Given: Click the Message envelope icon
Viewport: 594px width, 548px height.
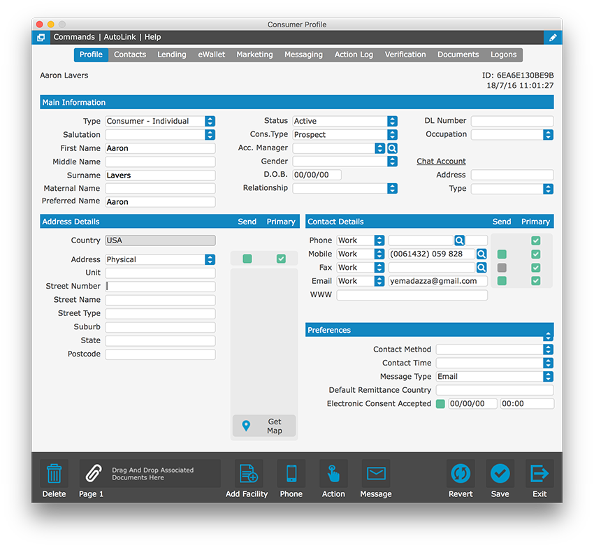Looking at the screenshot, I should [x=376, y=474].
